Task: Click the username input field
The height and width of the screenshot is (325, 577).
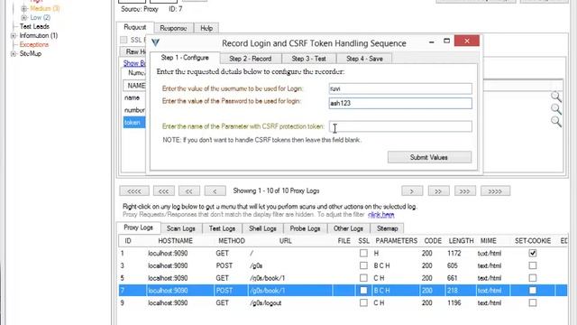Action: pos(400,88)
